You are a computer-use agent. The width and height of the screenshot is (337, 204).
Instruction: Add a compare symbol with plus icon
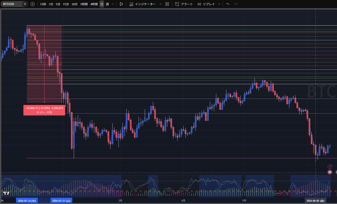33,4
